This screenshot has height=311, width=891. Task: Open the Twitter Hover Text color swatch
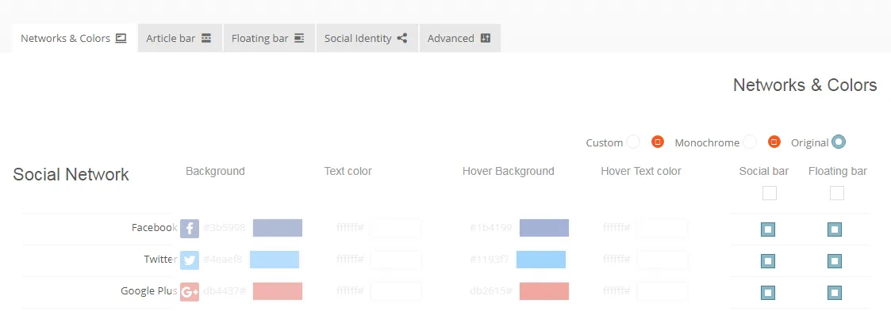[x=662, y=260]
